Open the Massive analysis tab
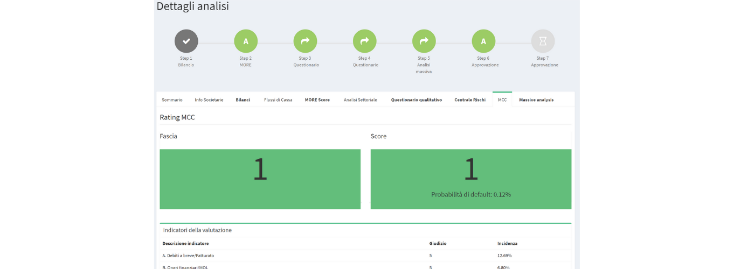Image resolution: width=734 pixels, height=269 pixels. click(536, 100)
